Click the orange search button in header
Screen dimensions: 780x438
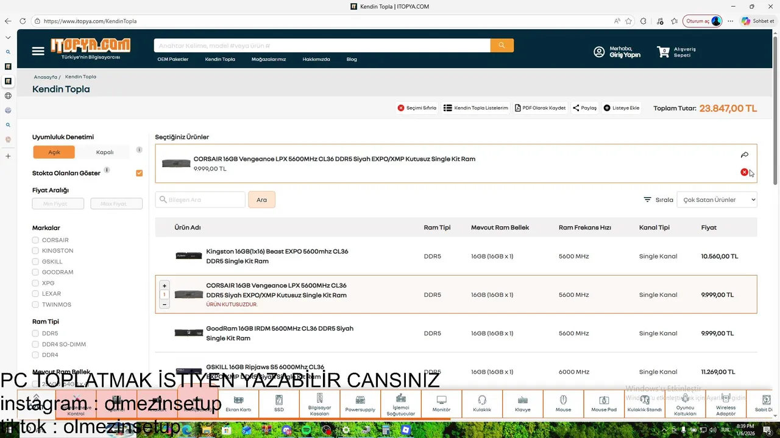point(502,46)
